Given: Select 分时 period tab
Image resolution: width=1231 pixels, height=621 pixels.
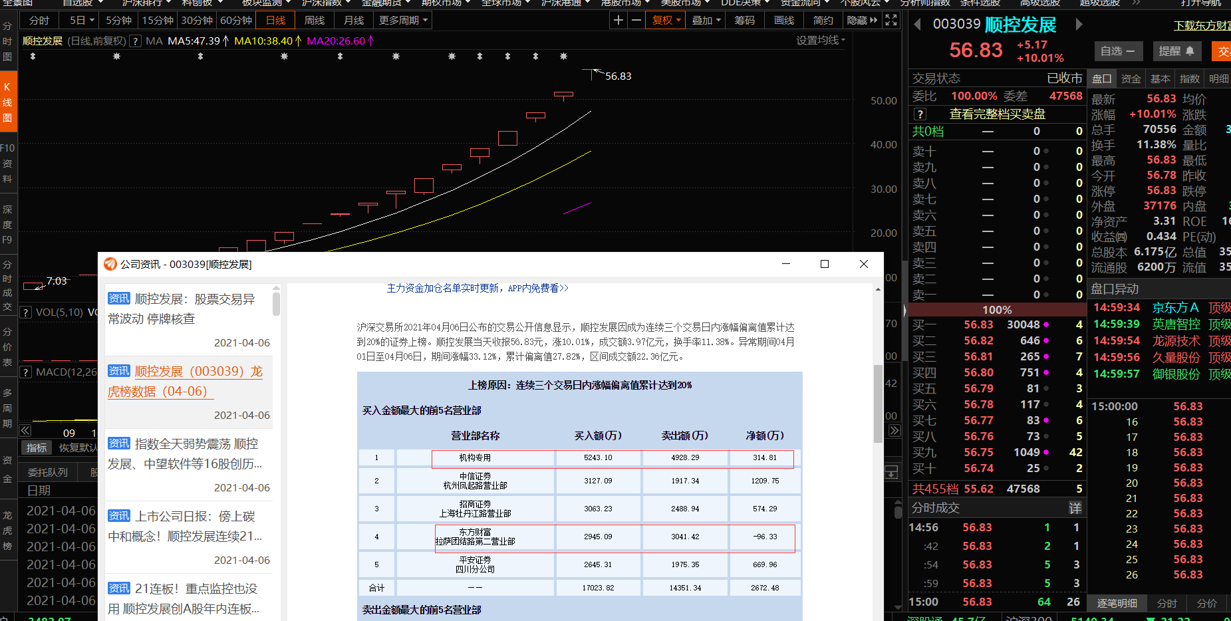Looking at the screenshot, I should [39, 20].
